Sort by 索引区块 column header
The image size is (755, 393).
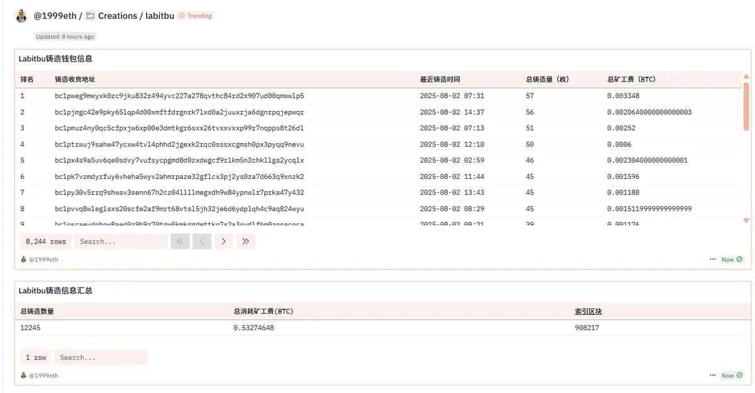pyautogui.click(x=588, y=311)
